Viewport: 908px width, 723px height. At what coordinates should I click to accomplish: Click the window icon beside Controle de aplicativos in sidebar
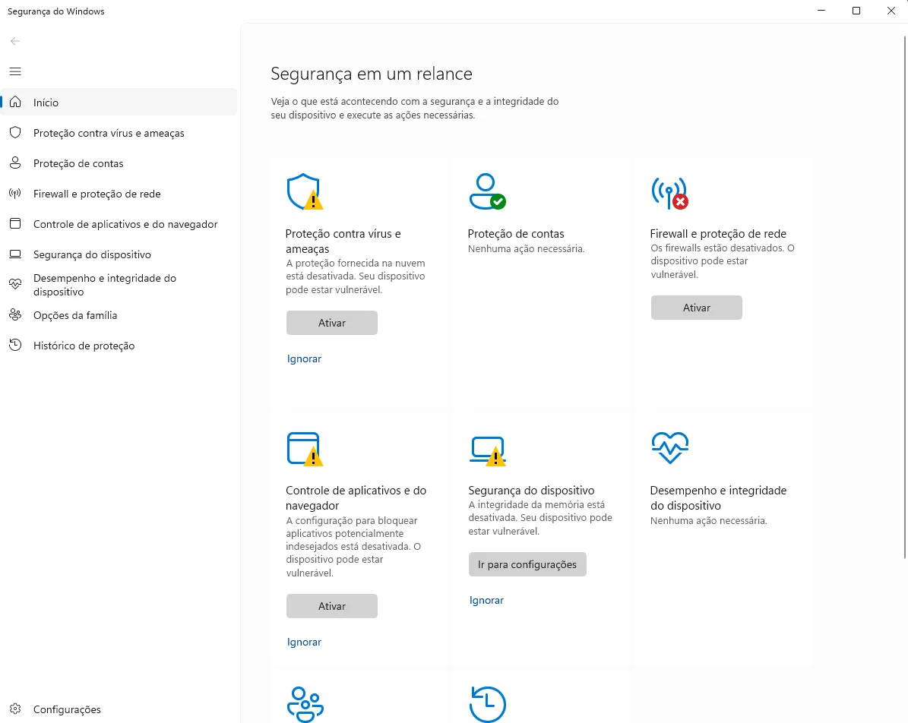coord(15,223)
